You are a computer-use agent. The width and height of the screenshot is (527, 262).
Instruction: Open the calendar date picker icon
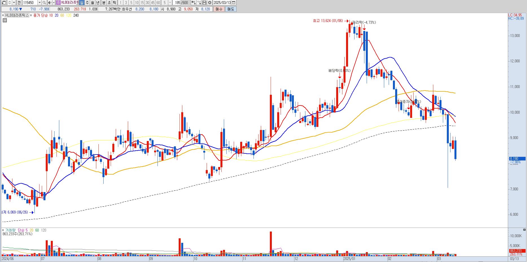[x=234, y=3]
